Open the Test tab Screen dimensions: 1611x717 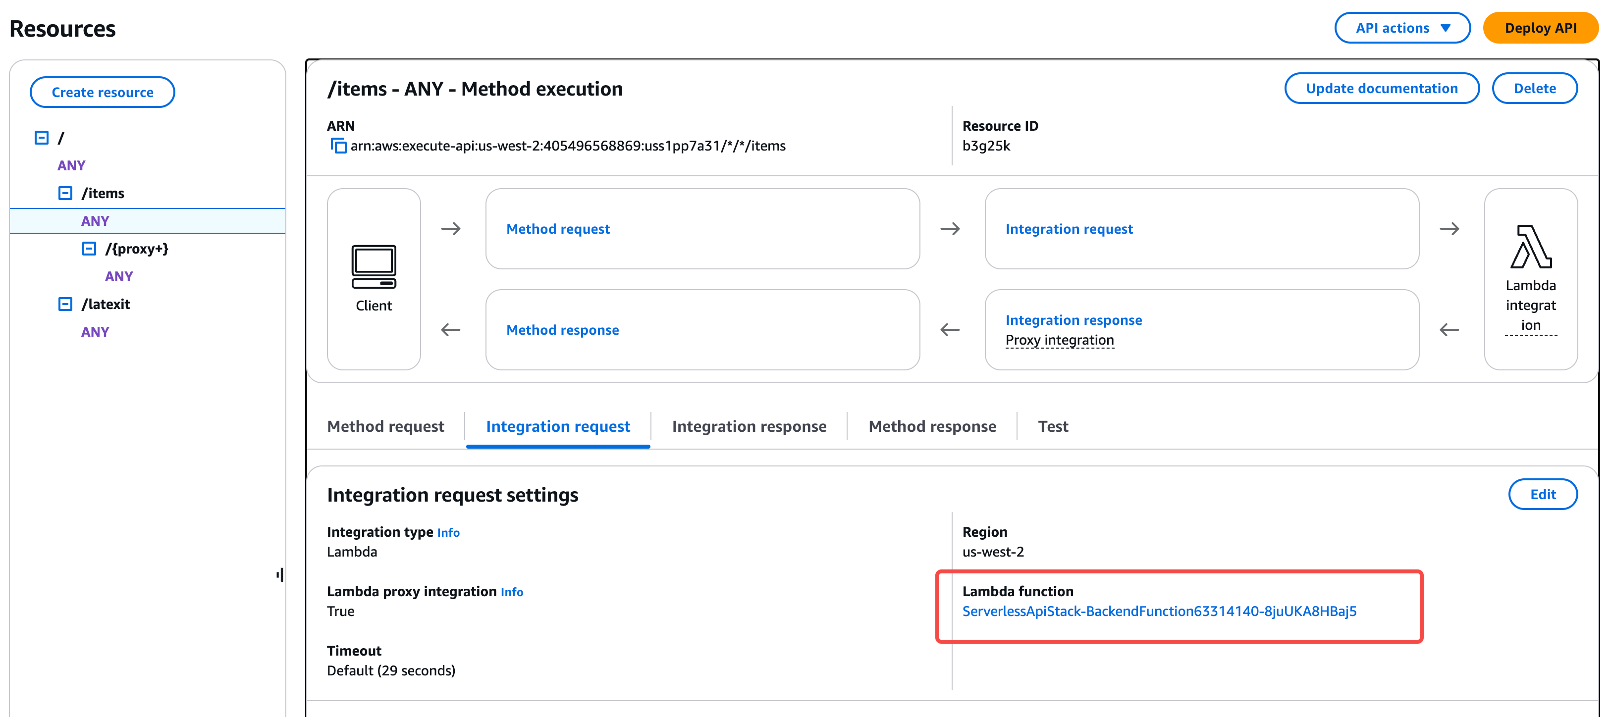point(1053,426)
